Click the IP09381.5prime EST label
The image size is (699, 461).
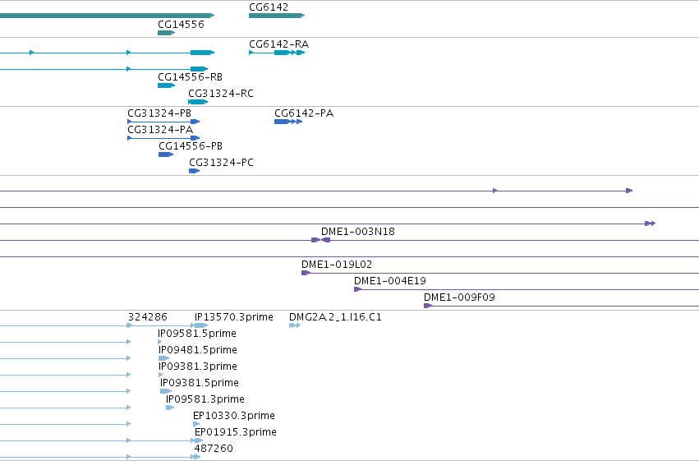pos(200,383)
